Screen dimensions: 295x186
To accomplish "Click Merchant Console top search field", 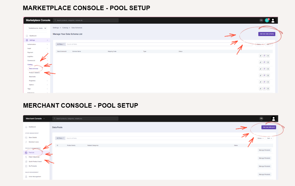I will click(x=85, y=119).
